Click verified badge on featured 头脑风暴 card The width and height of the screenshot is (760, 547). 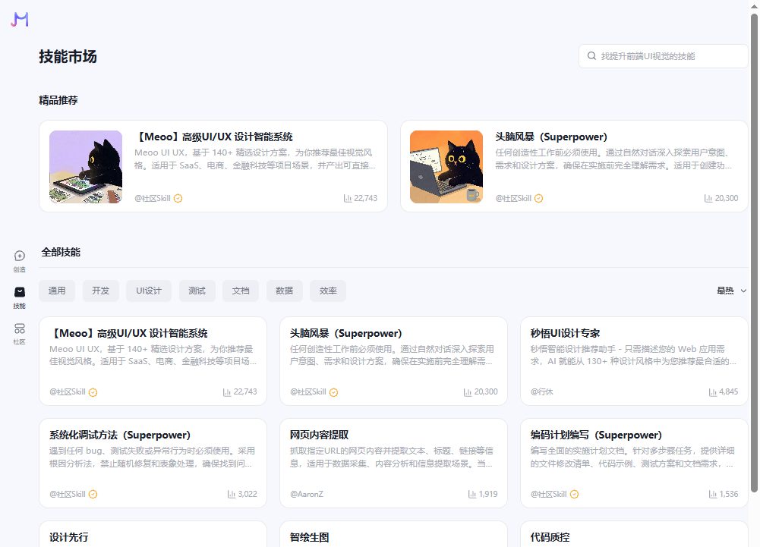(538, 198)
